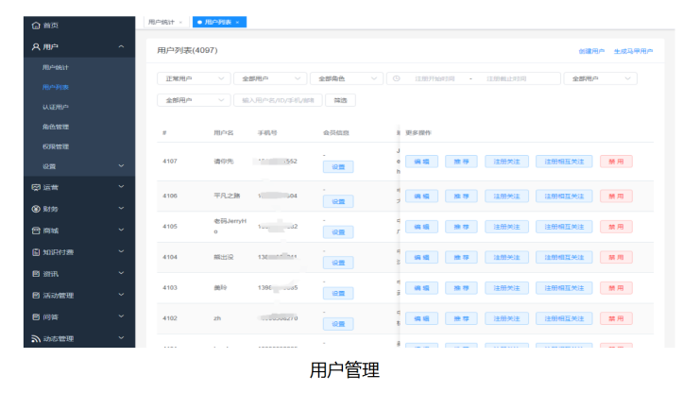The width and height of the screenshot is (699, 393).
Task: Click 推荐 for user 4103
Action: (x=461, y=288)
